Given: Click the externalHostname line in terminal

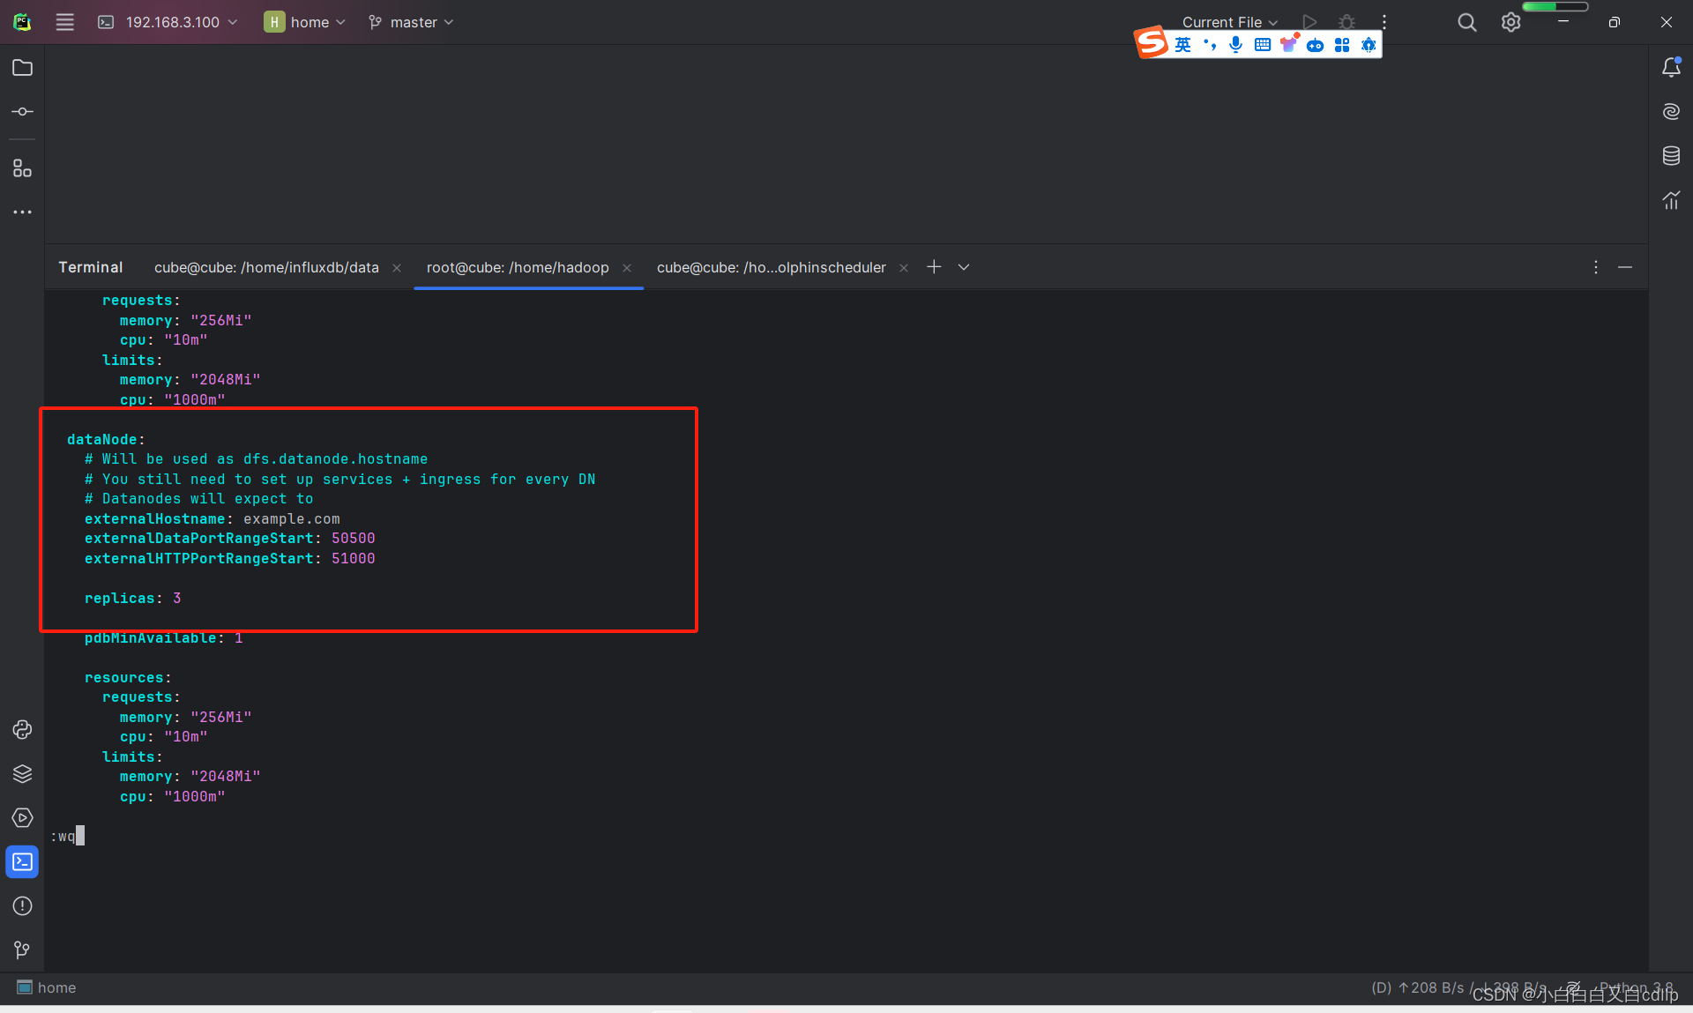Looking at the screenshot, I should click(213, 518).
